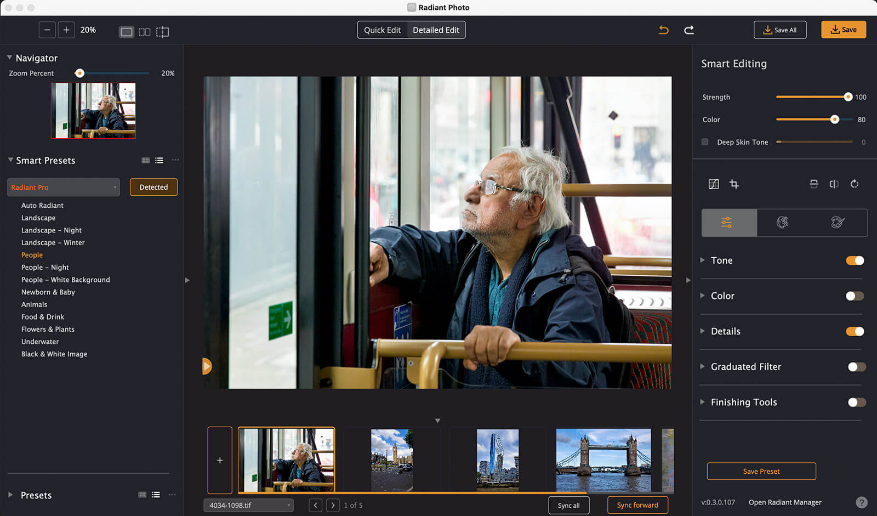Open help question mark icon
The width and height of the screenshot is (877, 516).
(x=862, y=502)
